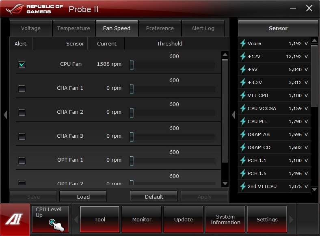Click the CPU PLL value 1,790 V
The height and width of the screenshot is (236, 320).
coord(298,121)
